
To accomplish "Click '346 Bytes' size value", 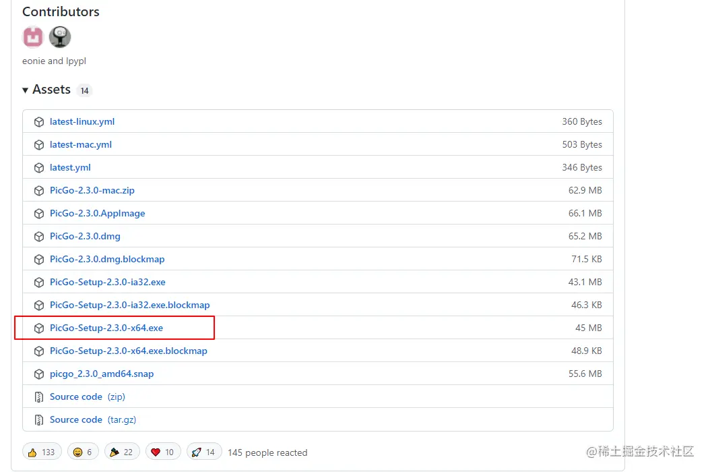I will tap(582, 167).
